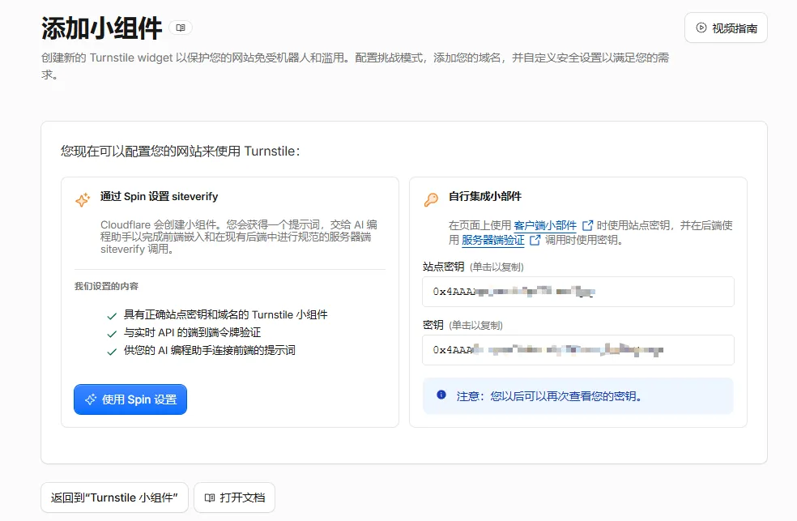Click the info icon in the 注意 notice
797x521 pixels.
(441, 395)
